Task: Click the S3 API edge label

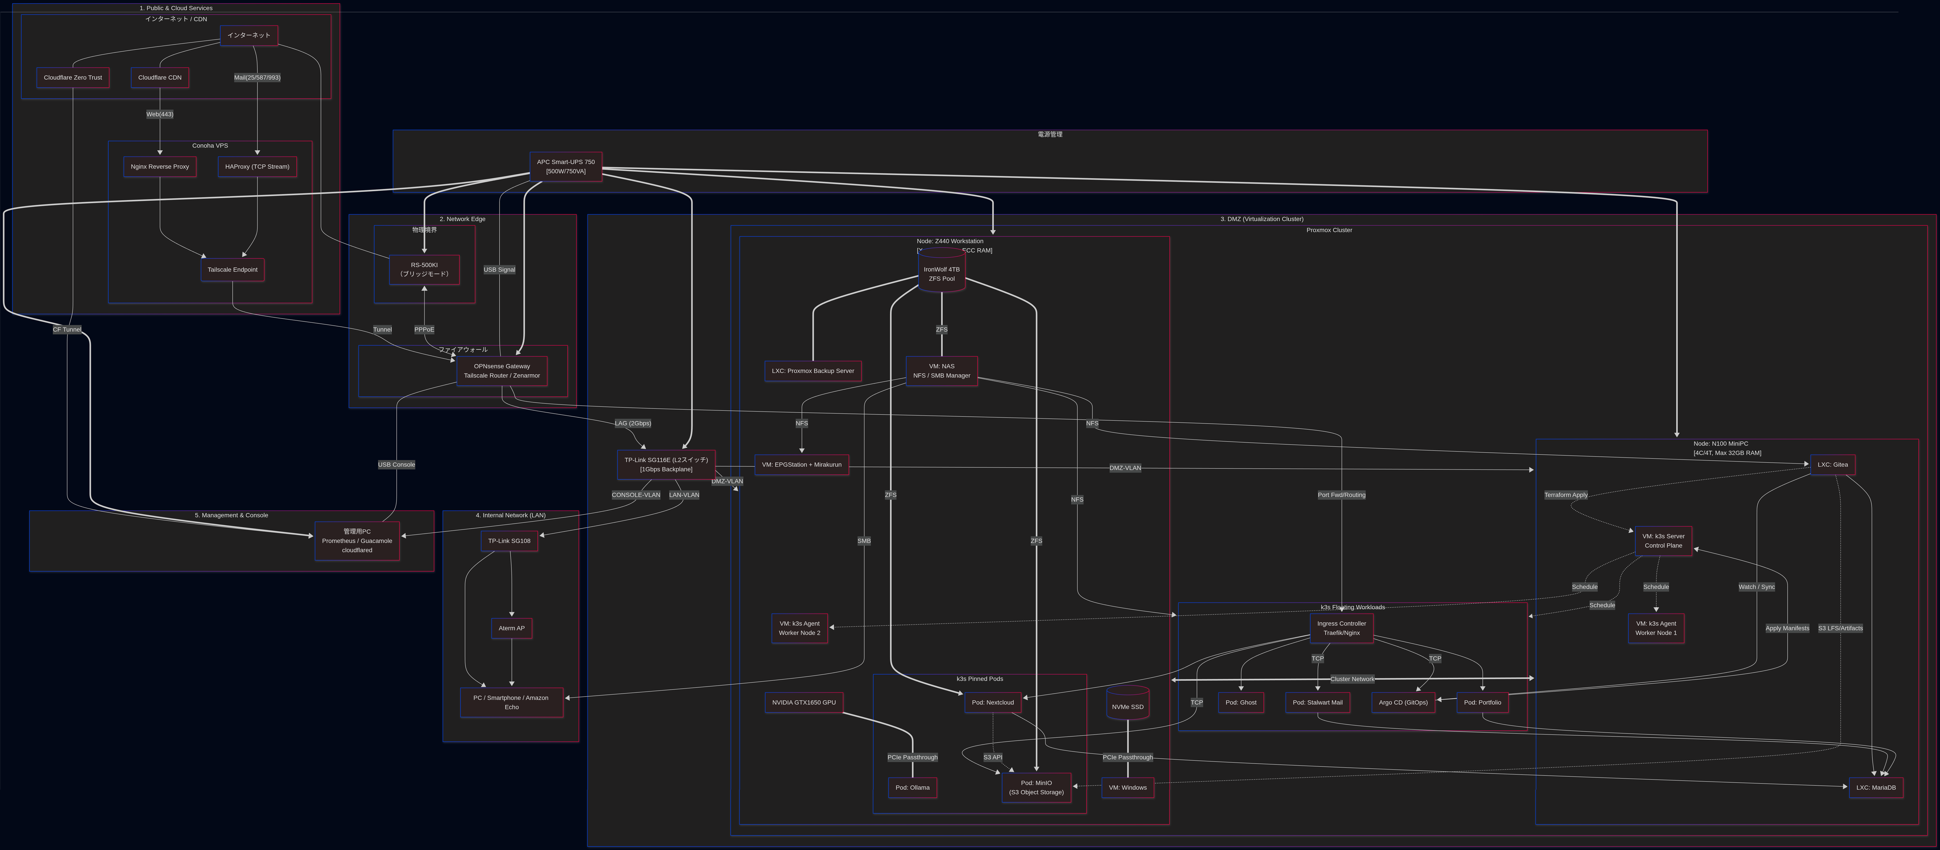Action: 993,757
